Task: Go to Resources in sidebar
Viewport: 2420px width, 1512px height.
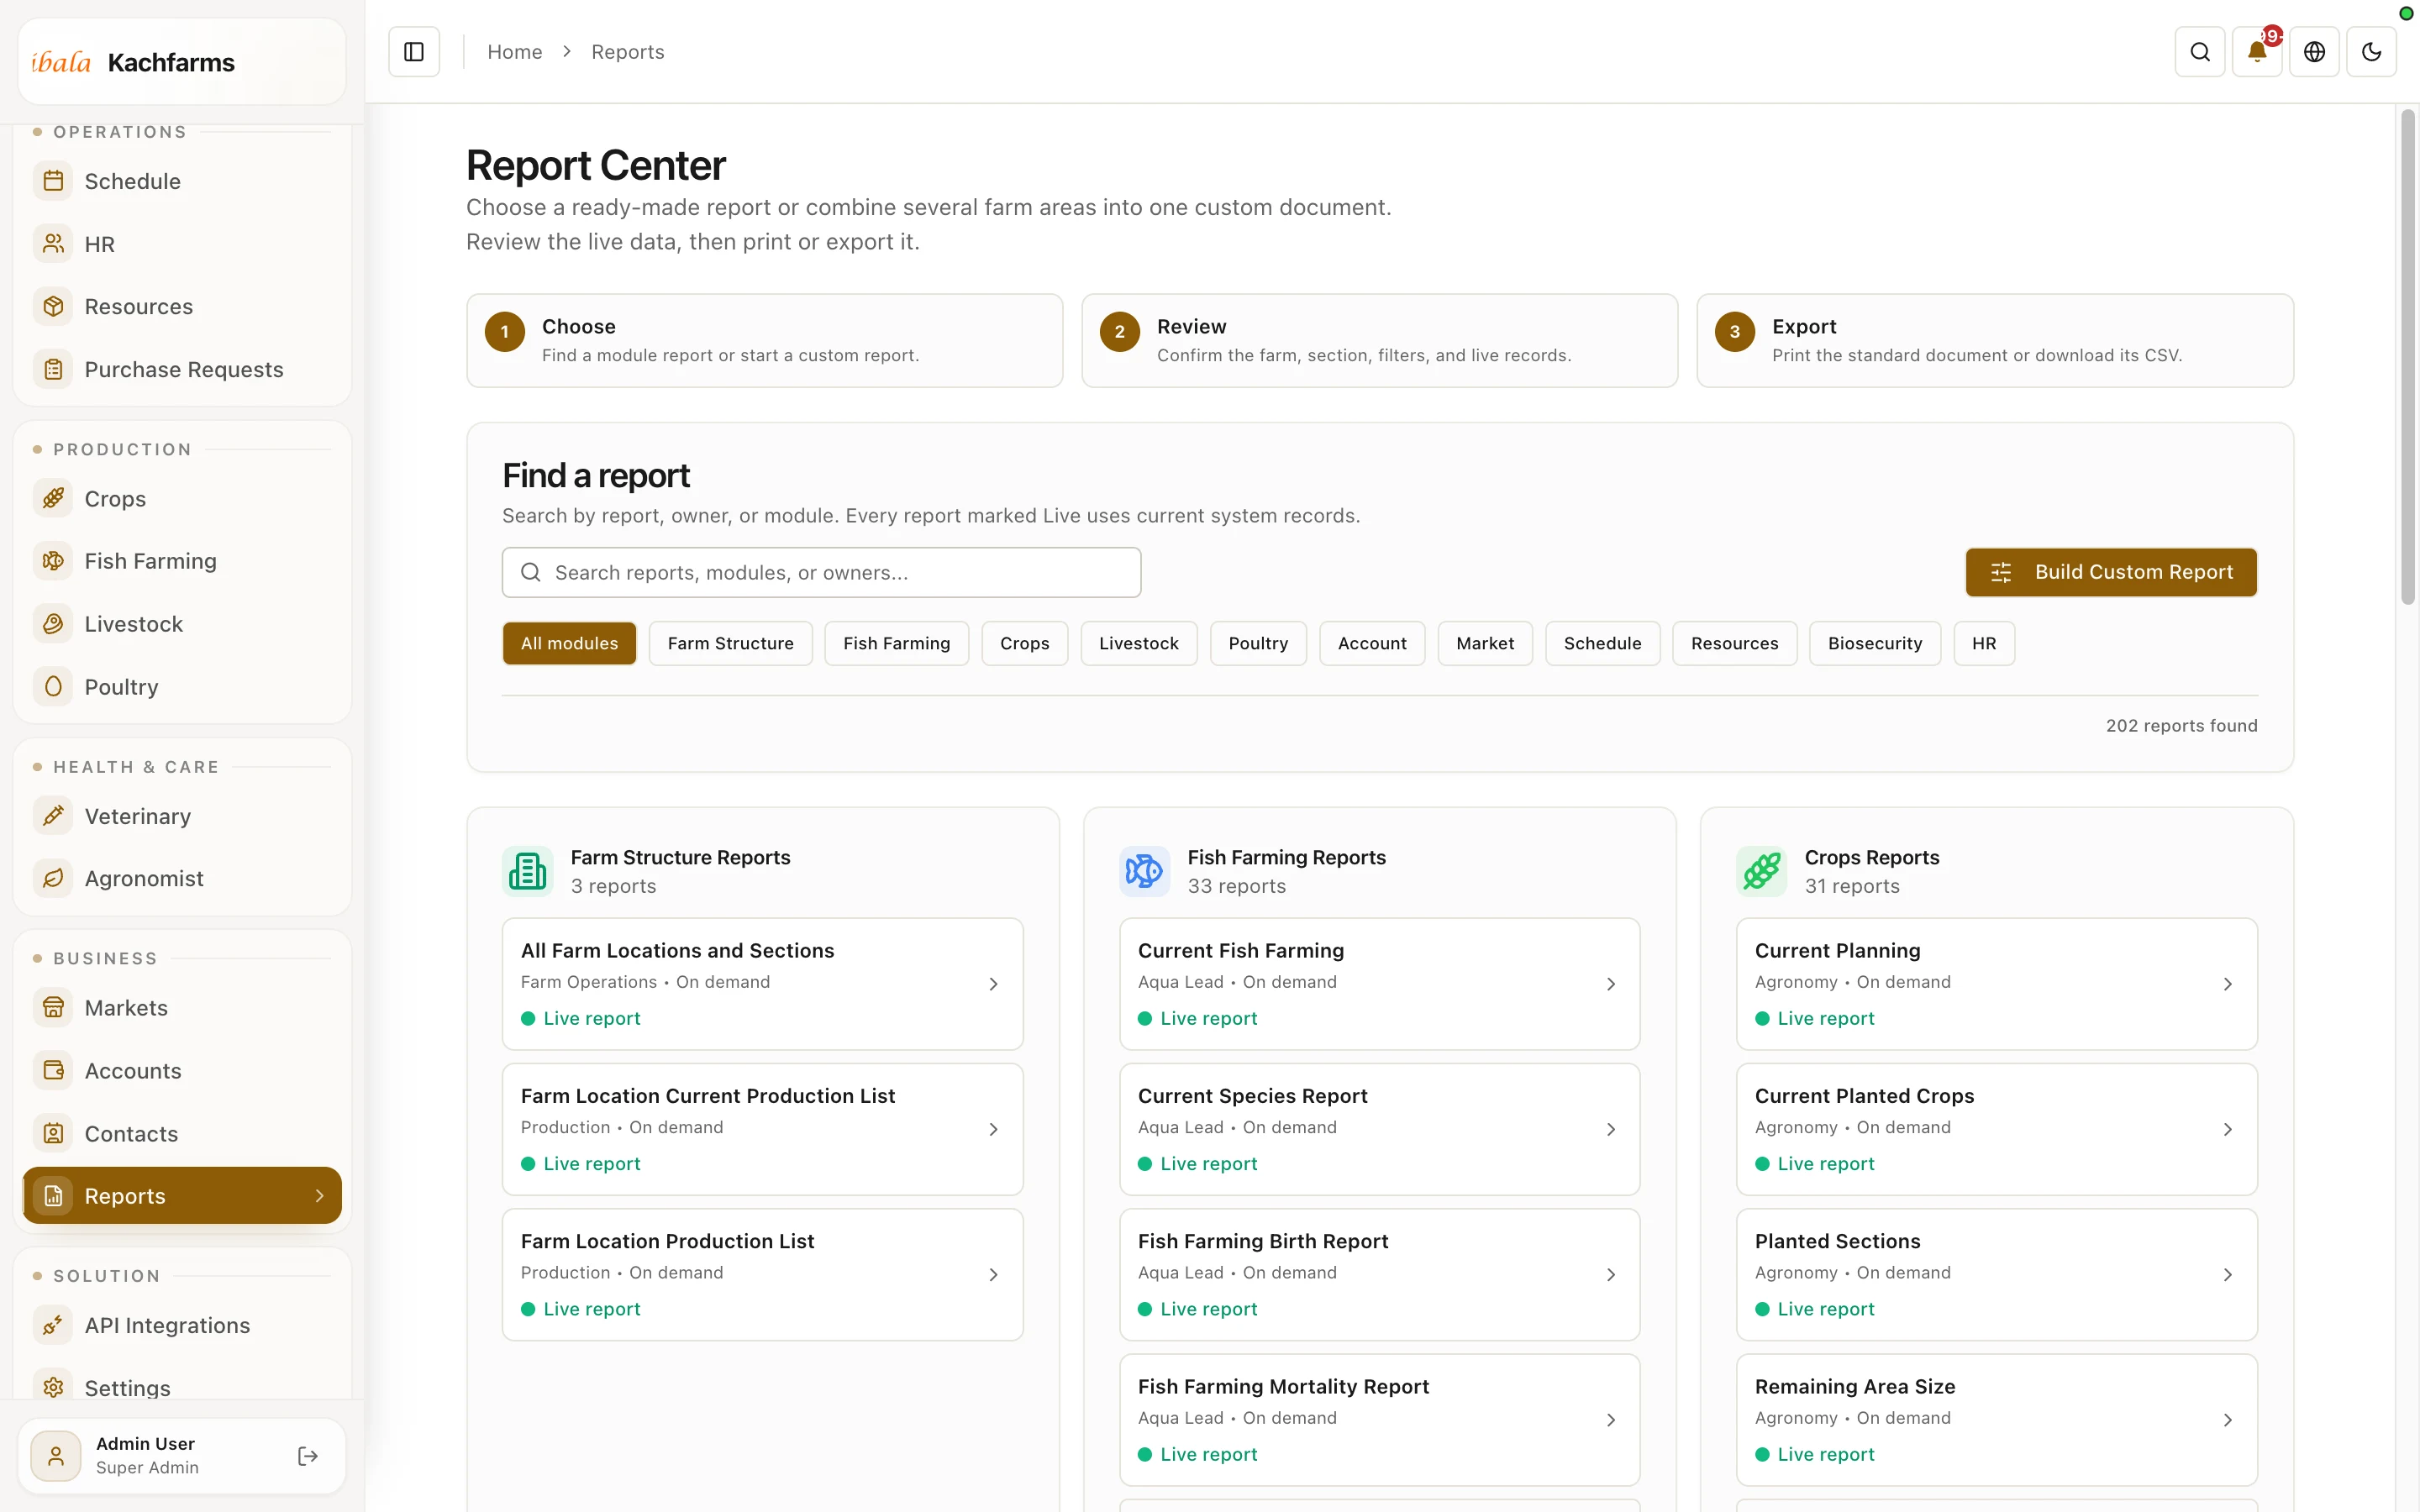Action: coord(182,307)
